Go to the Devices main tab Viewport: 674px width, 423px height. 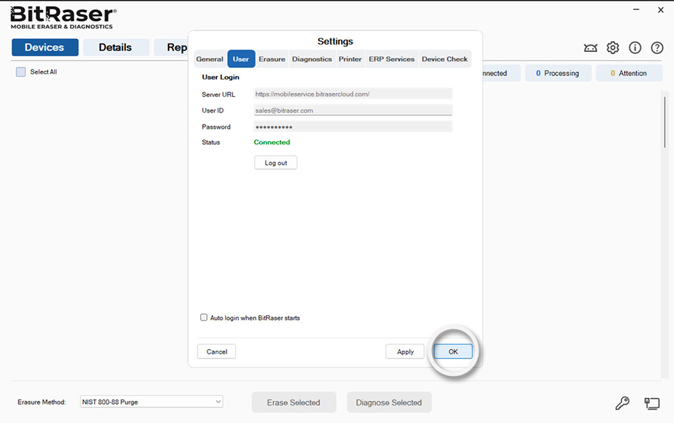(44, 47)
